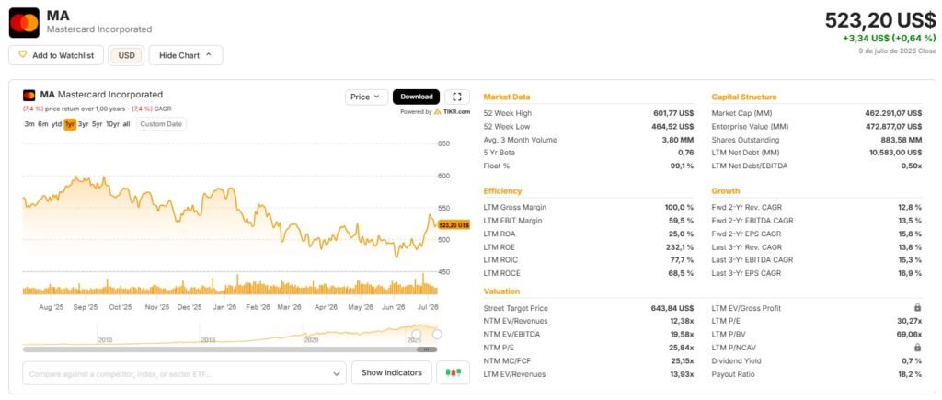Click the Market Cap value 462.291,07 US$
Image resolution: width=942 pixels, height=400 pixels.
[891, 113]
